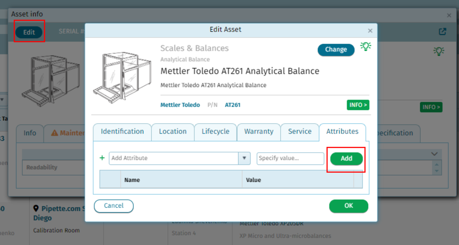Close the Asset info window
Image resolution: width=459 pixels, height=245 pixels.
pos(449,15)
